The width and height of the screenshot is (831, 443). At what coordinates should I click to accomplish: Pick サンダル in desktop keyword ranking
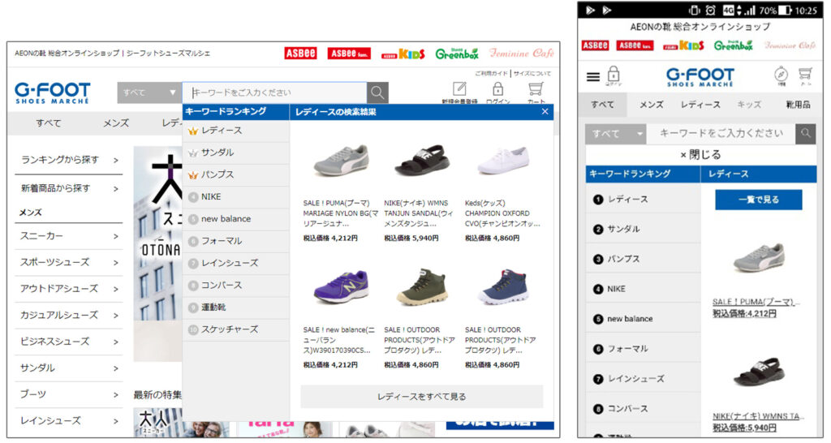click(236, 153)
